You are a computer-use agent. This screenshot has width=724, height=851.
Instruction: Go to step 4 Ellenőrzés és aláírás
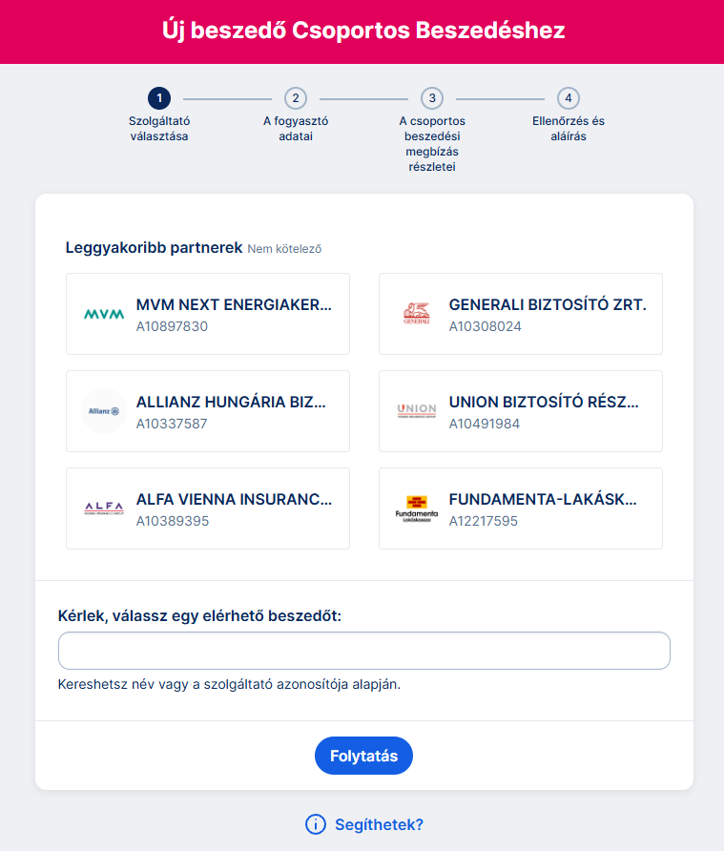tap(569, 98)
